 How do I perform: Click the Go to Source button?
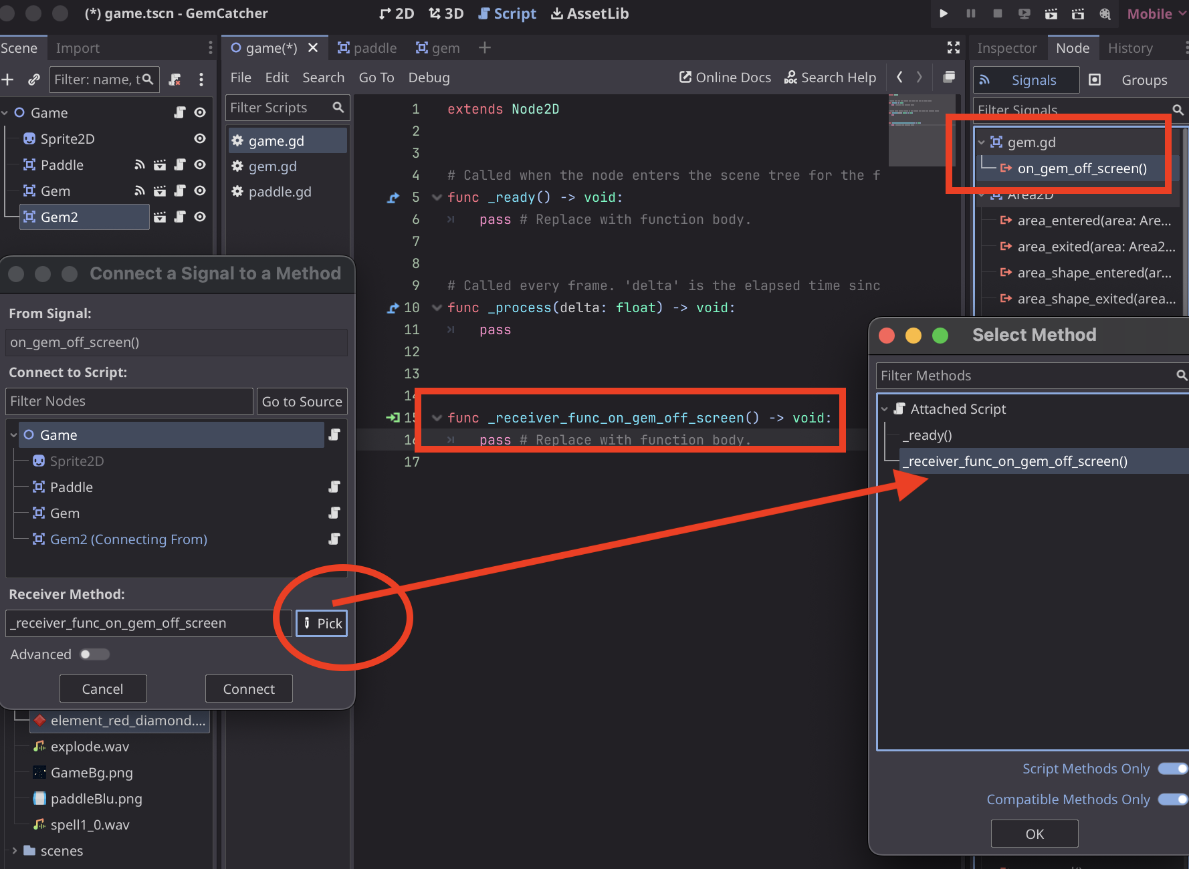click(x=302, y=401)
